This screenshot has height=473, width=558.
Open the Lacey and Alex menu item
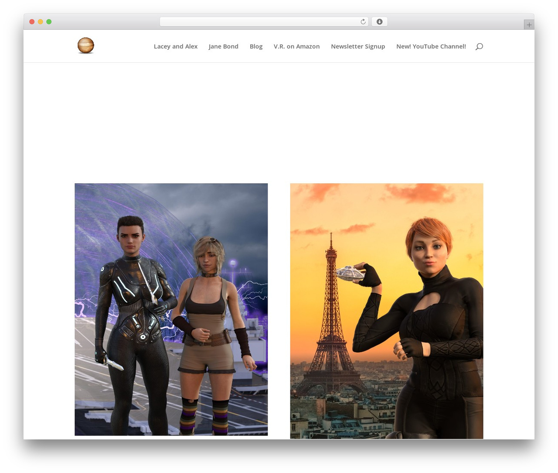176,46
